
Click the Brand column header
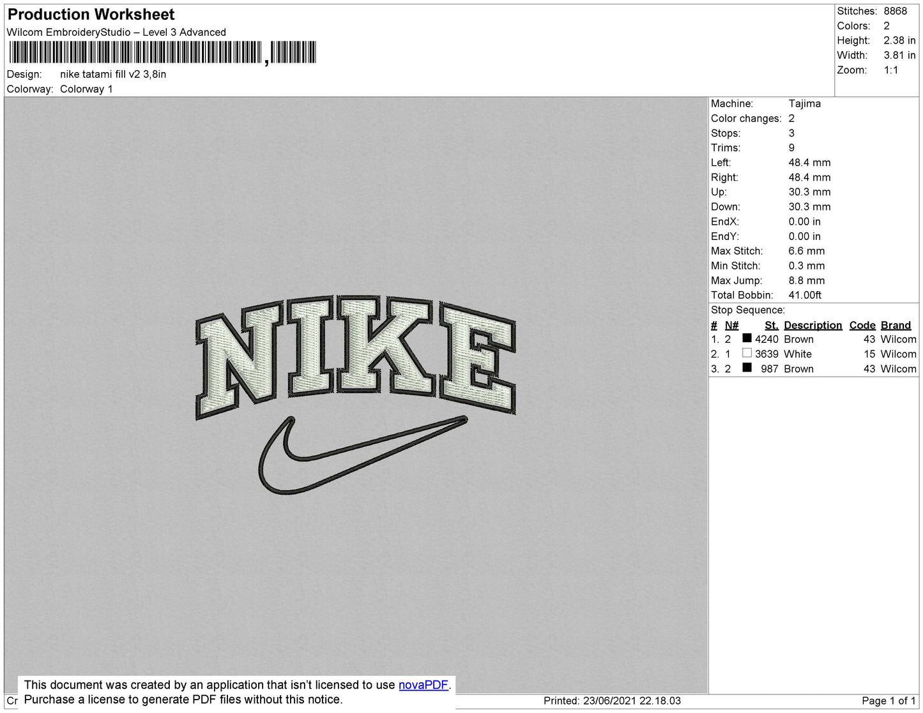[x=896, y=325]
